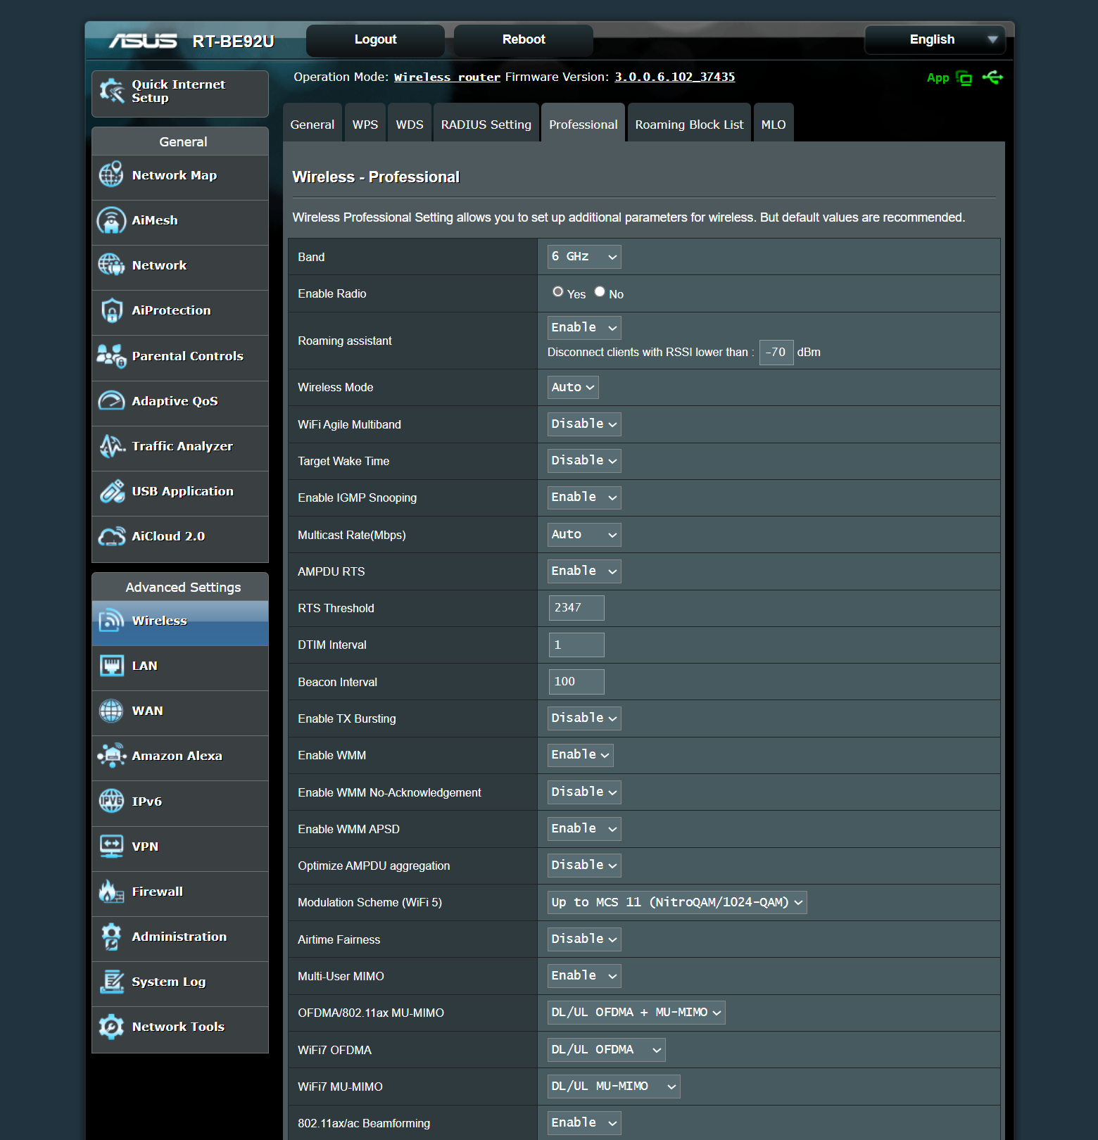
Task: Expand the Roaming assistant dropdown
Action: (x=584, y=327)
